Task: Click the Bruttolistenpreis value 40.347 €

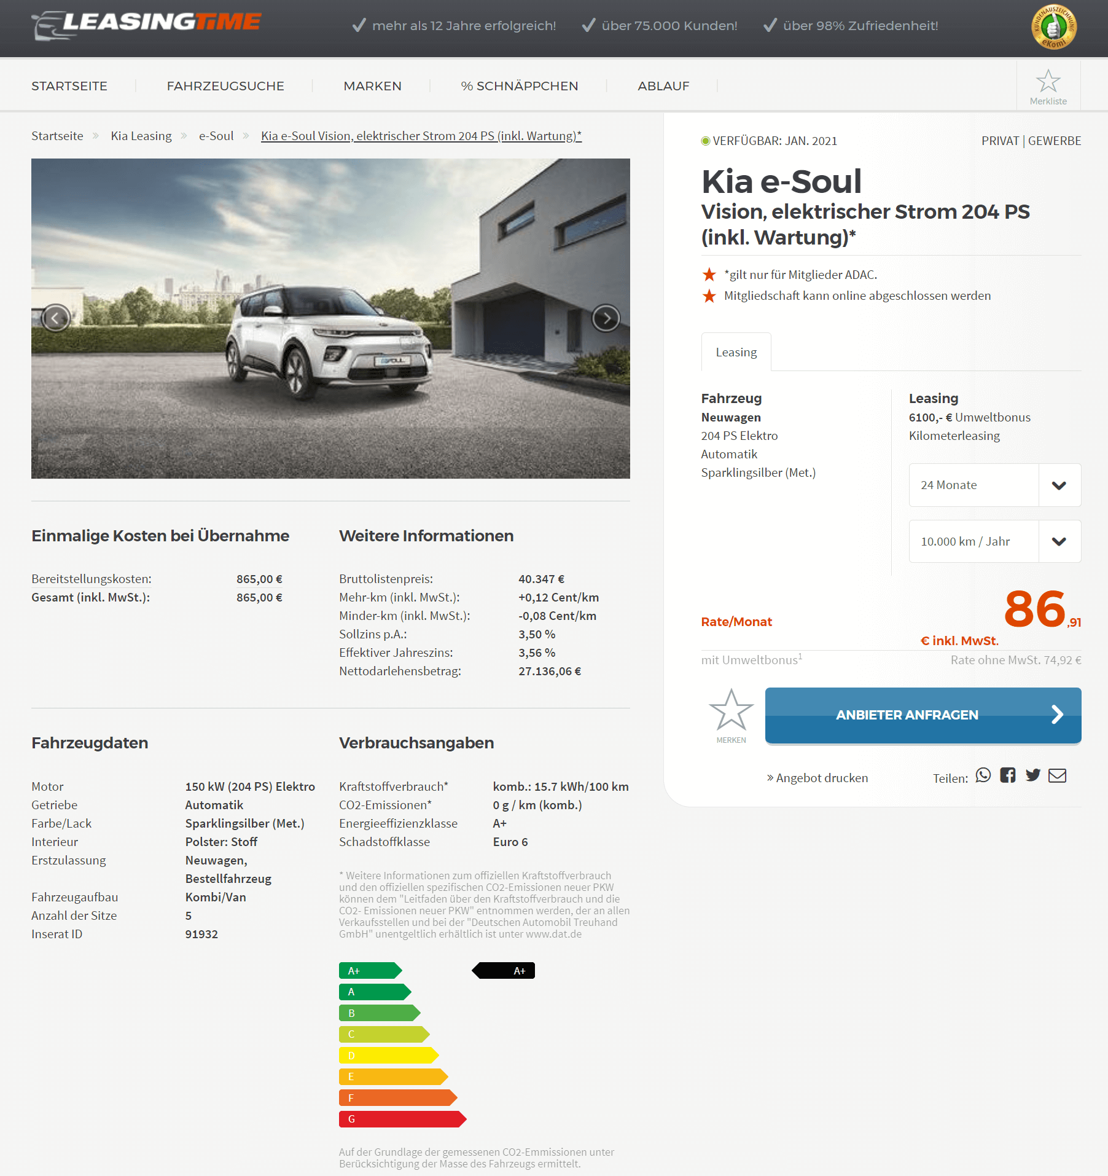Action: point(541,579)
